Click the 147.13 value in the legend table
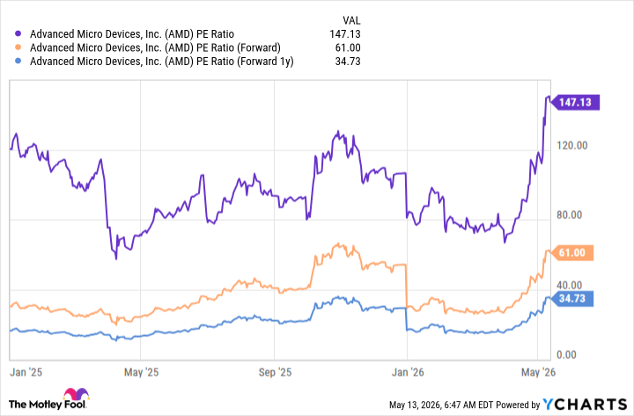The width and height of the screenshot is (634, 416). pyautogui.click(x=345, y=34)
